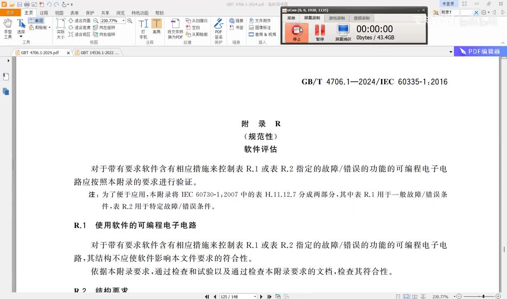Create blank PDF (空白)

coord(193,27)
